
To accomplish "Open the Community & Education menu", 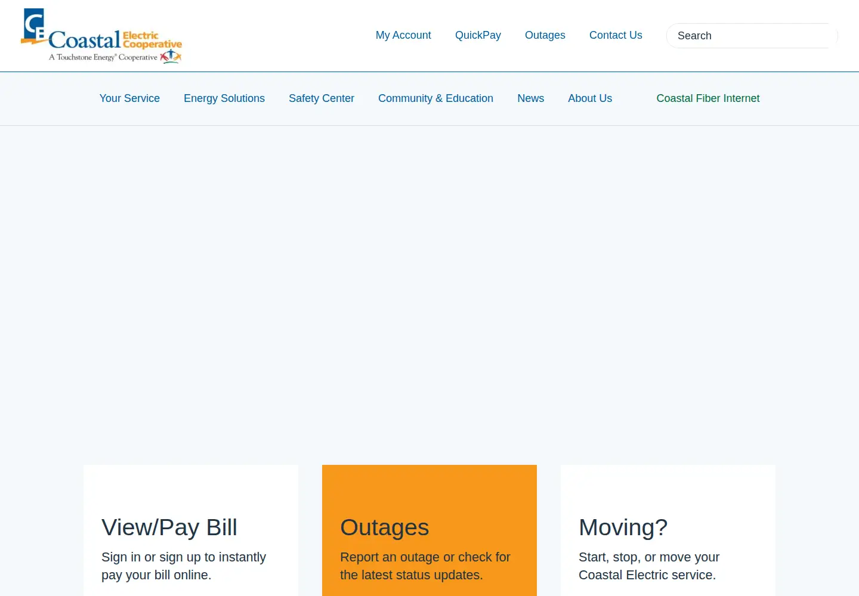I will (435, 98).
